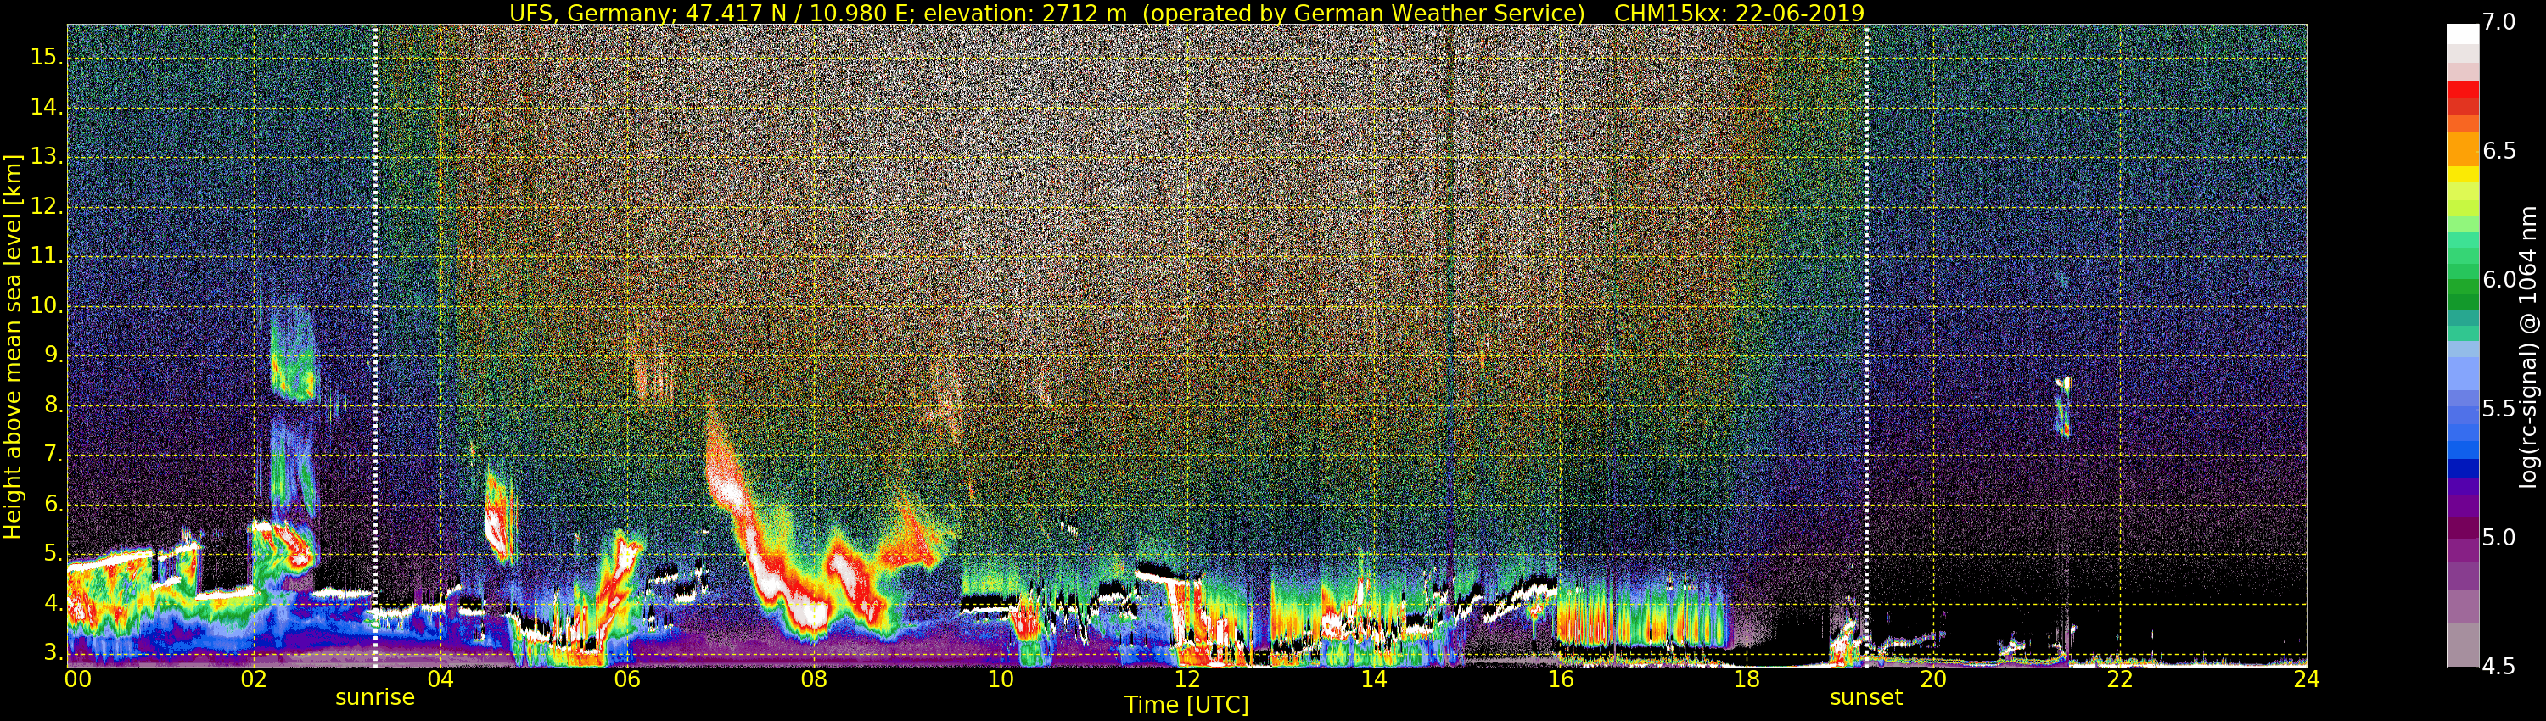Click the "24" time axis tick label
Viewport: 2546px width, 721px height.
point(2307,679)
